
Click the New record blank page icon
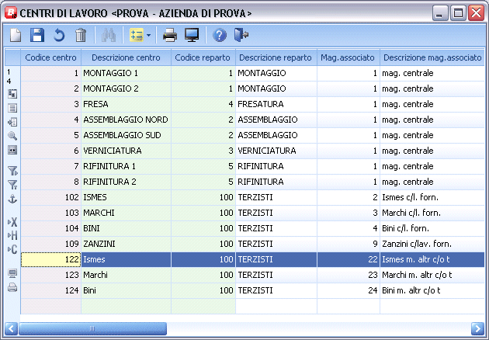(16, 35)
